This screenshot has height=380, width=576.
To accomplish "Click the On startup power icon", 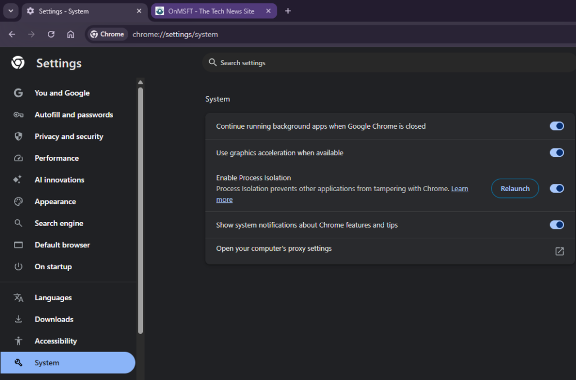I will coord(18,267).
